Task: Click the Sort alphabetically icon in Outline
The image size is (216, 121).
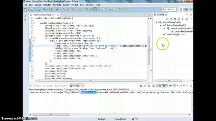Action: (171, 19)
